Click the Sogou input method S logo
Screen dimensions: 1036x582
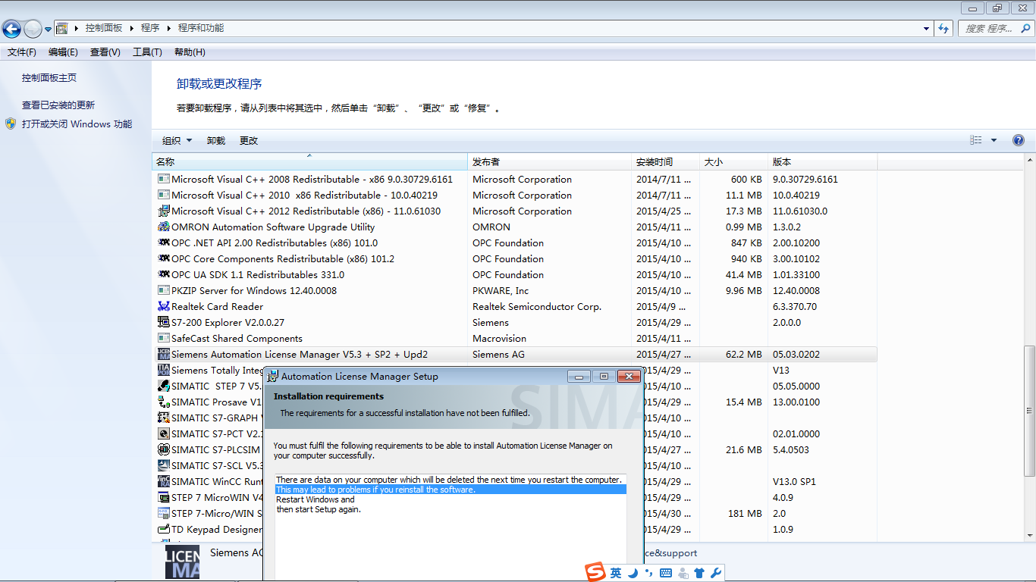pos(596,573)
